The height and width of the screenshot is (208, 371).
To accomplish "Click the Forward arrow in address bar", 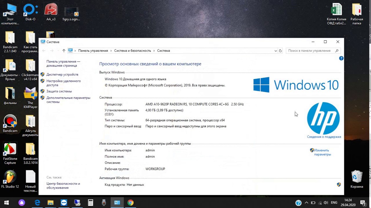I will click(x=52, y=51).
